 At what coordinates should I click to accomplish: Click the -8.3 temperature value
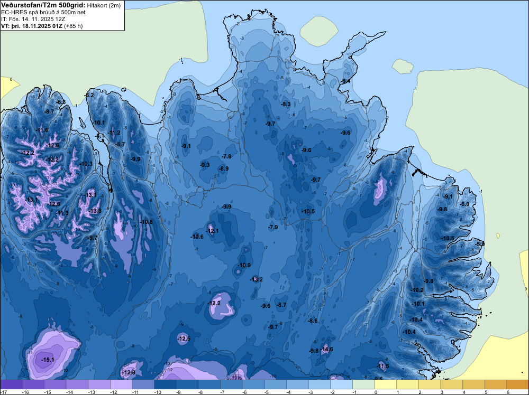286,104
